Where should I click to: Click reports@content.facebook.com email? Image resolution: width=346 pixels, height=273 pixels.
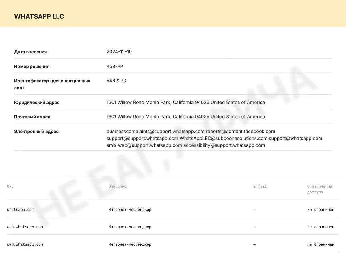tap(241, 132)
